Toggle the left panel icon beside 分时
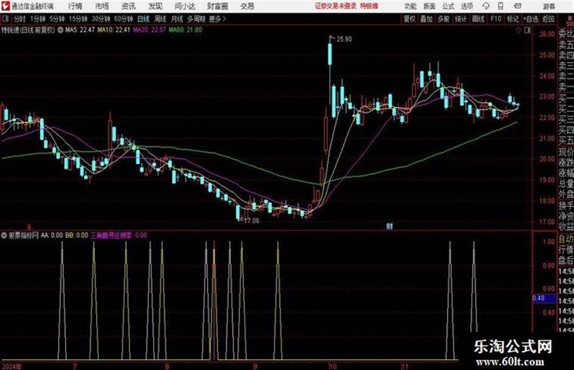The height and width of the screenshot is (370, 574). tap(5, 19)
